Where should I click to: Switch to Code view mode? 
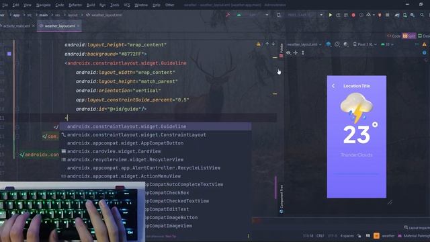[x=394, y=36]
